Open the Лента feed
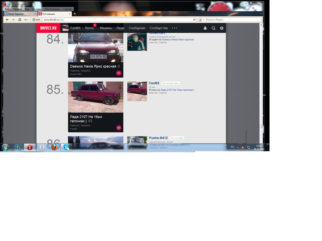The height and width of the screenshot is (241, 322). click(89, 28)
